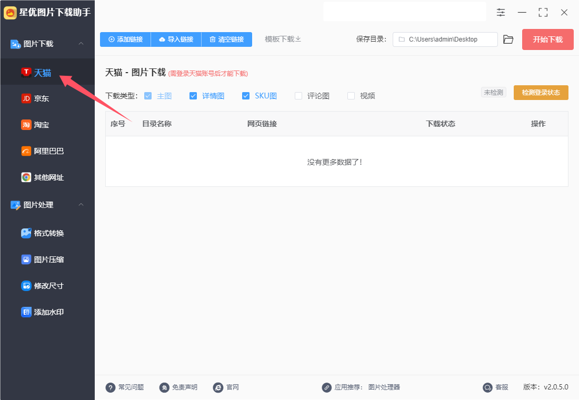
Task: Open the settings sliders icon in title bar
Action: coord(501,13)
